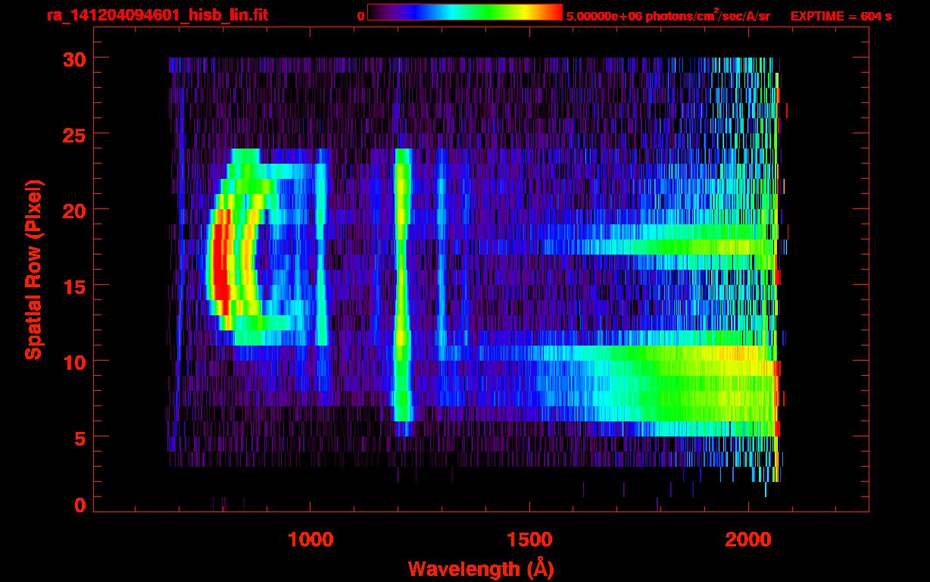The image size is (930, 582).
Task: Click the Spatial Row (Pixel) axis title
Action: [33, 269]
